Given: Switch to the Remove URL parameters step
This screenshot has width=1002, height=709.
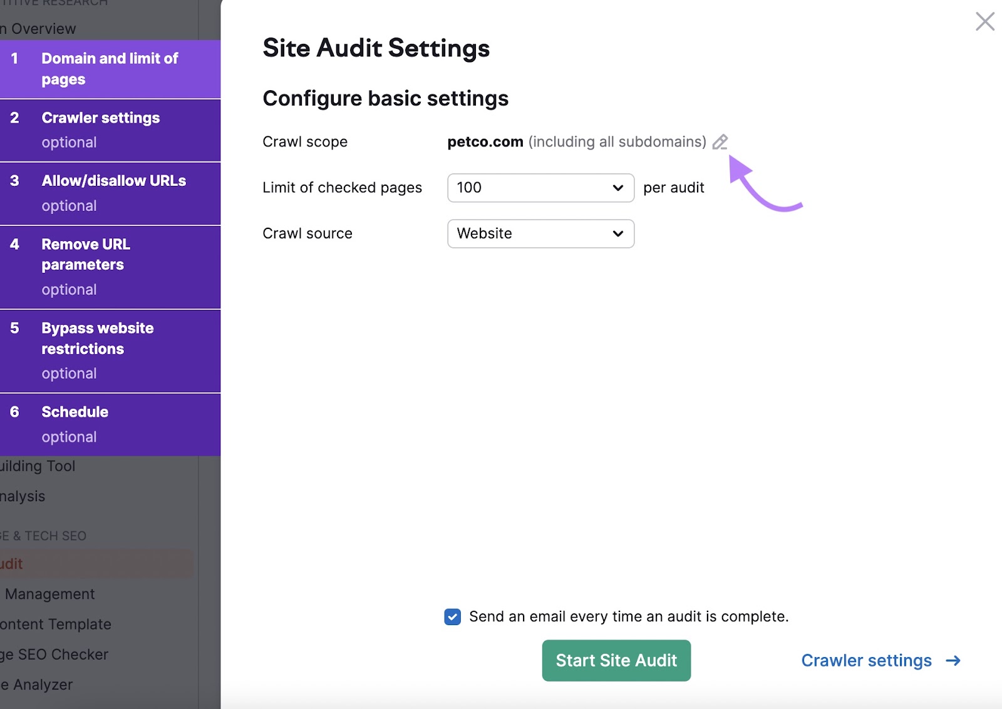Looking at the screenshot, I should [x=86, y=255].
